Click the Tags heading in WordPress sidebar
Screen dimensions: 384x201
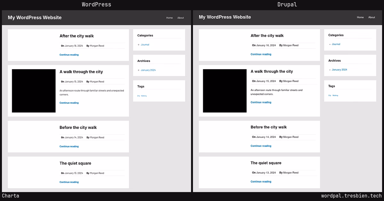click(x=141, y=86)
